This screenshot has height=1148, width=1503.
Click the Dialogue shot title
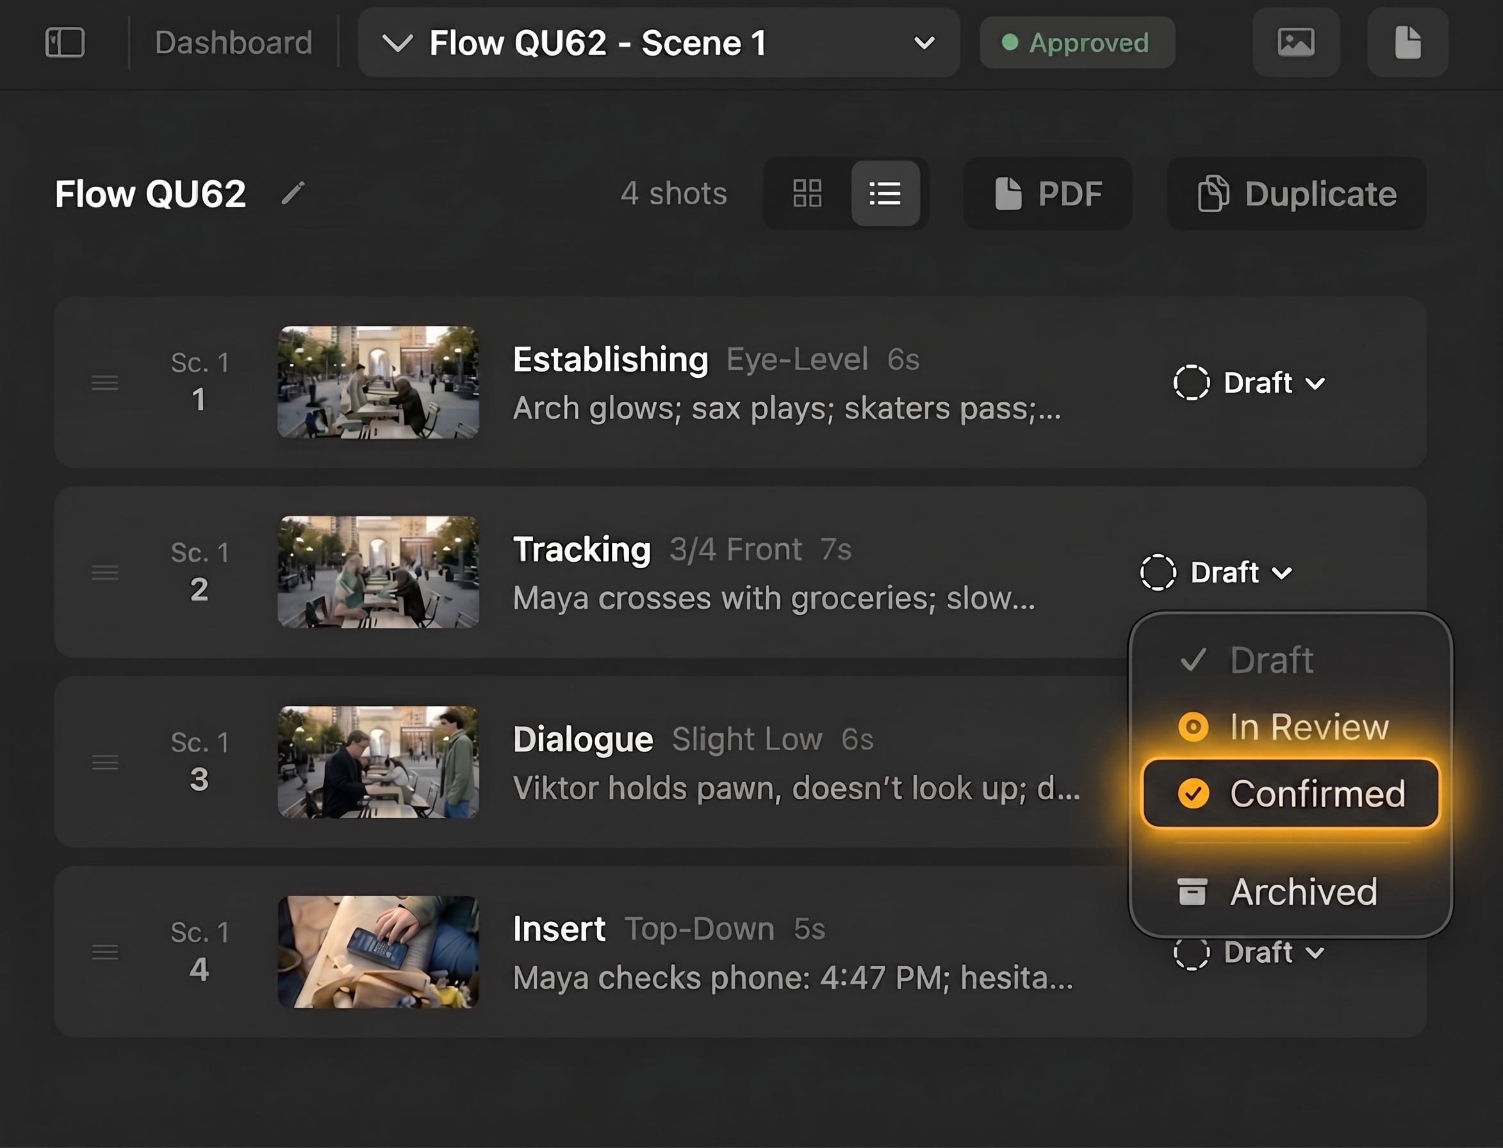tap(583, 739)
